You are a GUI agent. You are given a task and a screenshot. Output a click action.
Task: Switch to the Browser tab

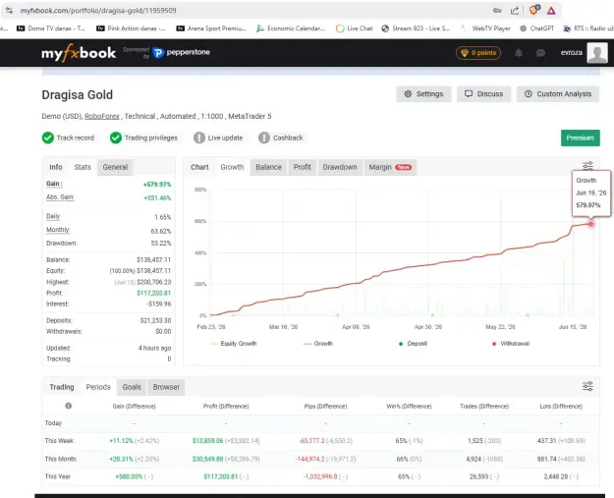tap(166, 387)
